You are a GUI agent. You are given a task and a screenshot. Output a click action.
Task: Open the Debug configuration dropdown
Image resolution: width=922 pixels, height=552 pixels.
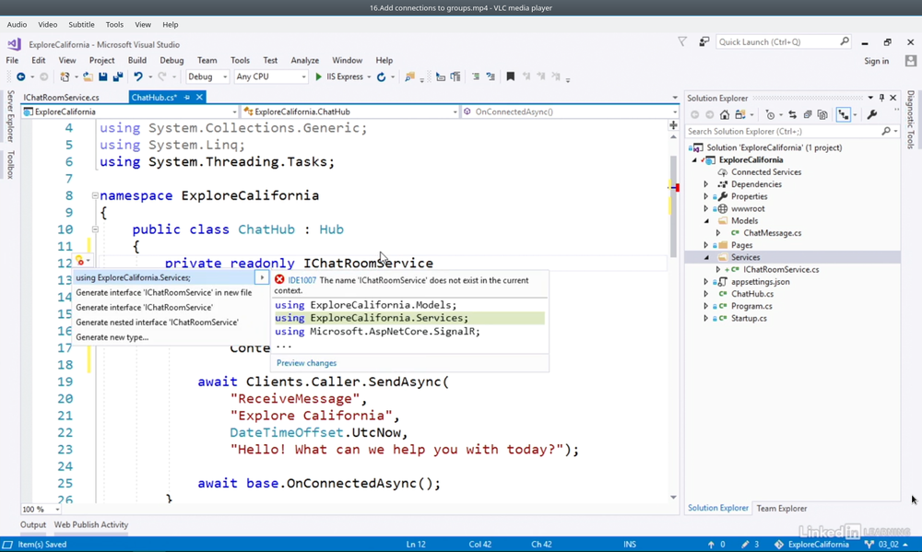click(x=207, y=77)
